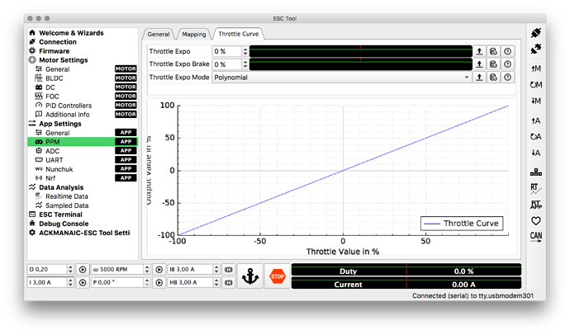Open the Connection page
The width and height of the screenshot is (570, 335).
click(x=58, y=42)
